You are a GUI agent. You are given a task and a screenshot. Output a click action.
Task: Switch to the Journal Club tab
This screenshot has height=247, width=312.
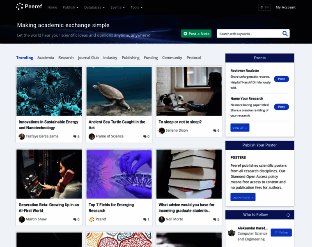click(88, 58)
